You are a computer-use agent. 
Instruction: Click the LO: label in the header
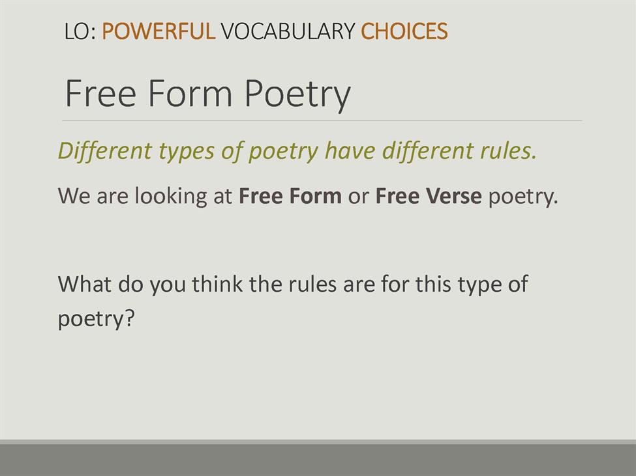pos(80,31)
